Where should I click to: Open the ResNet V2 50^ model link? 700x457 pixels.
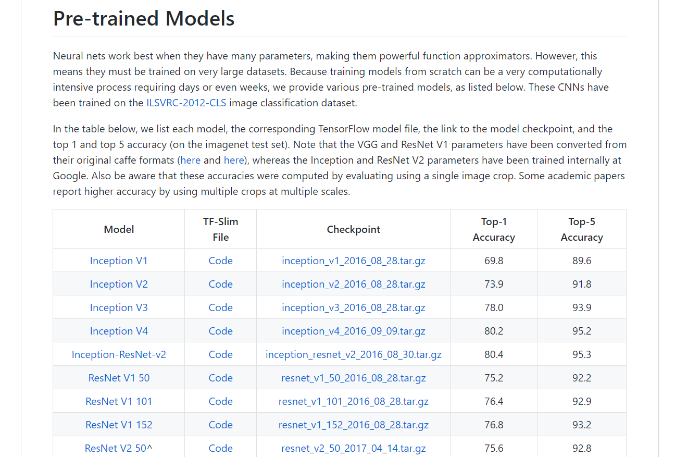119,448
